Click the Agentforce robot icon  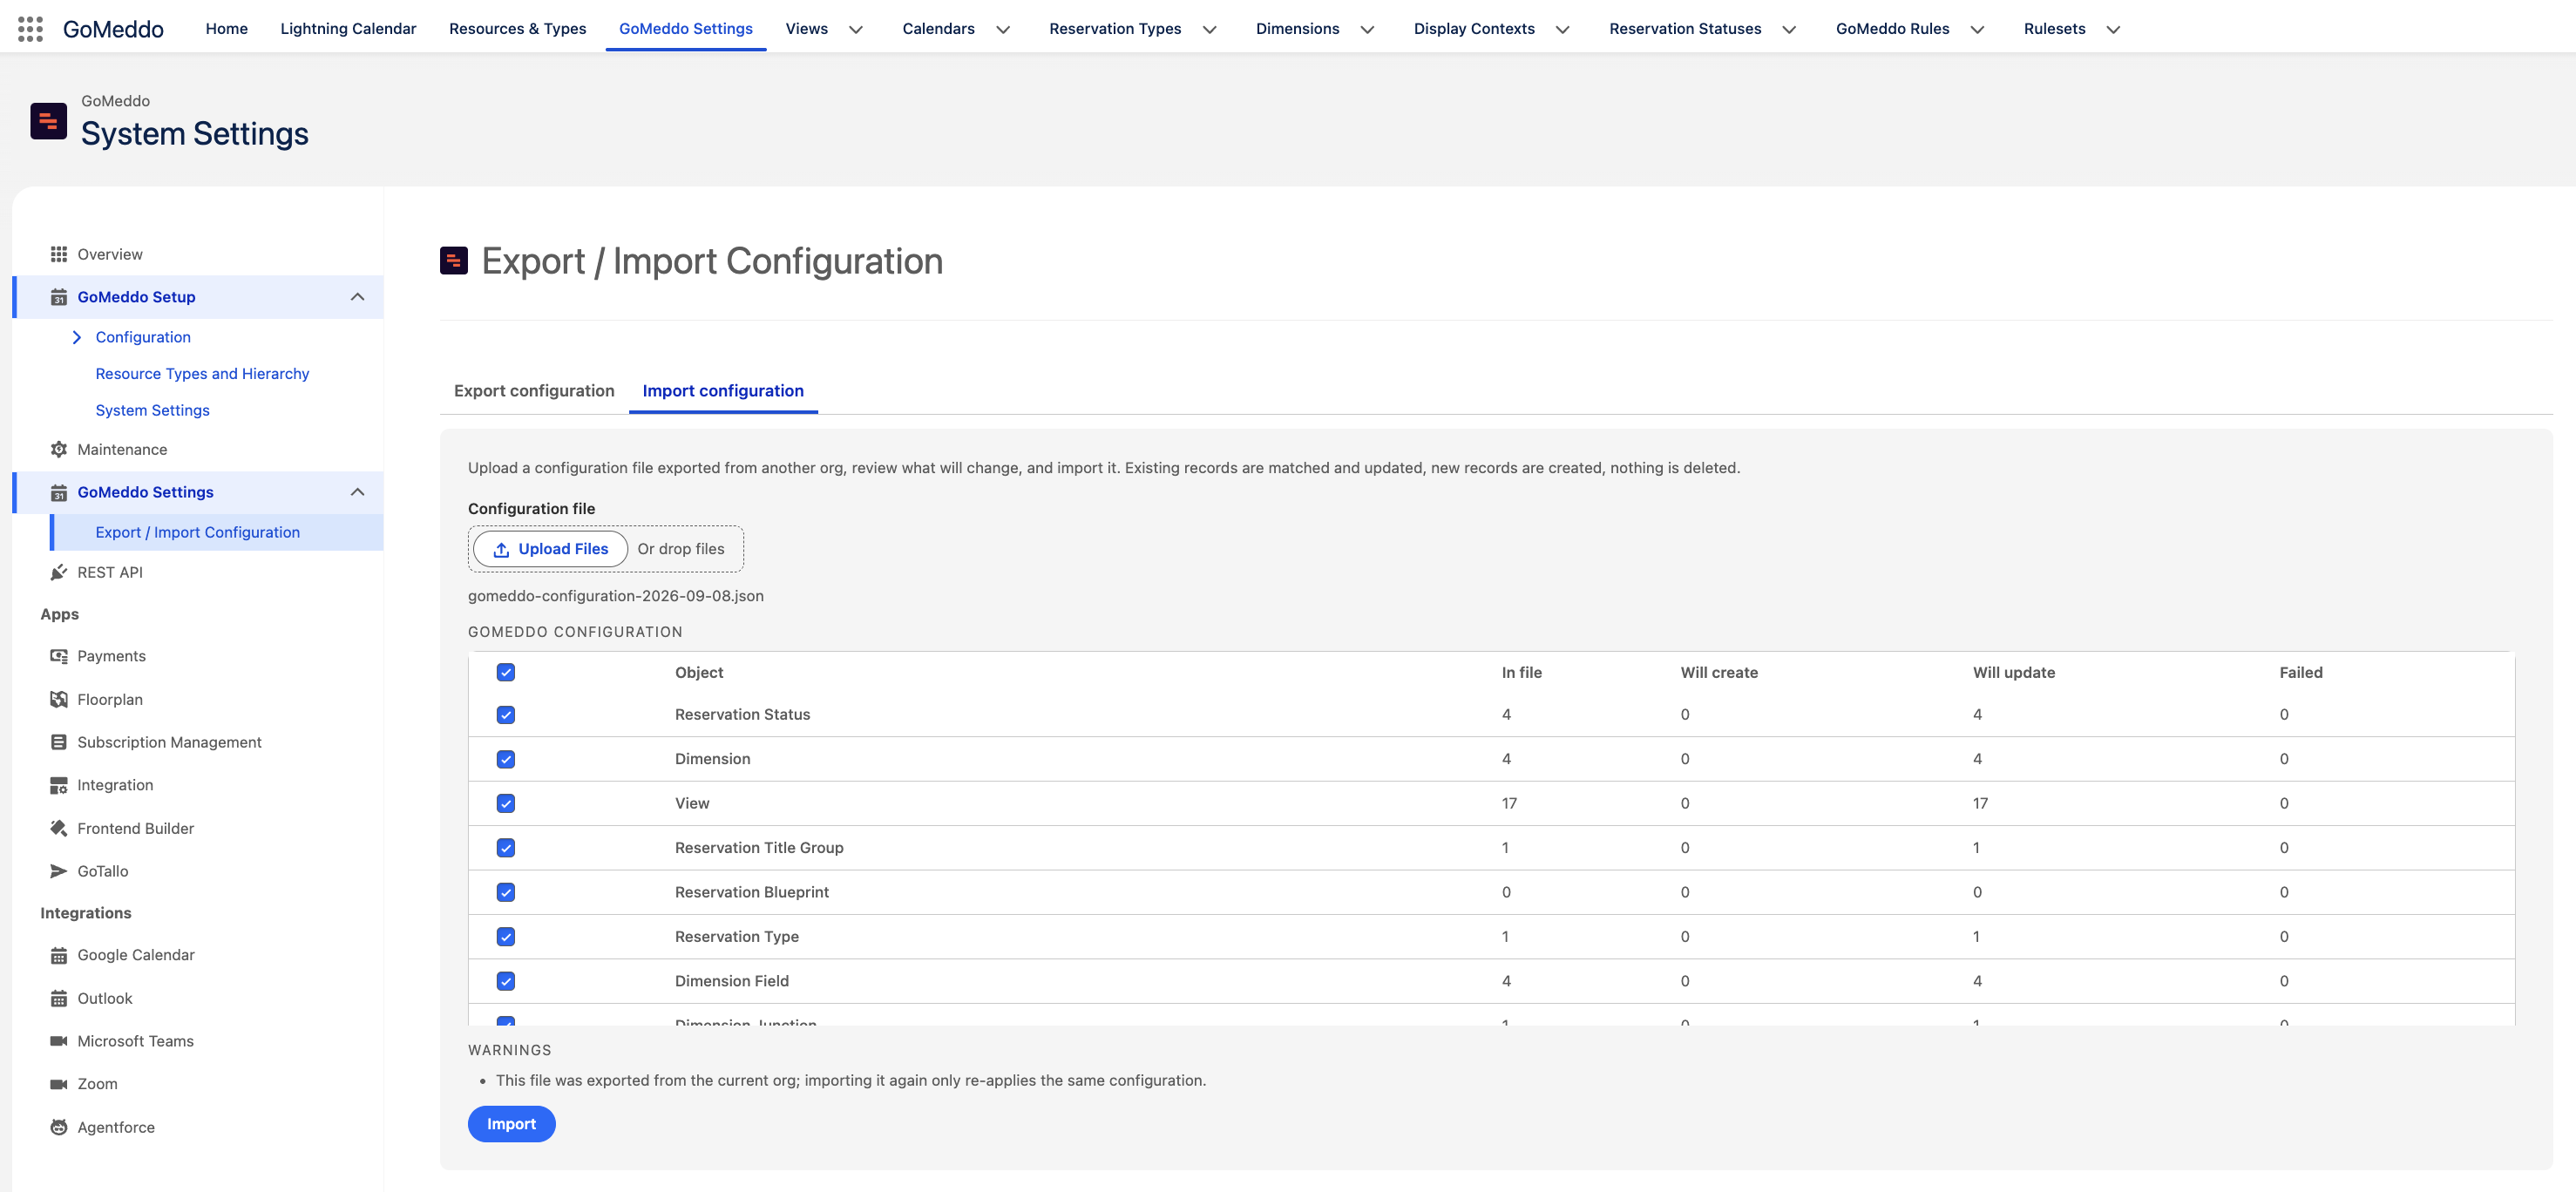[59, 1127]
